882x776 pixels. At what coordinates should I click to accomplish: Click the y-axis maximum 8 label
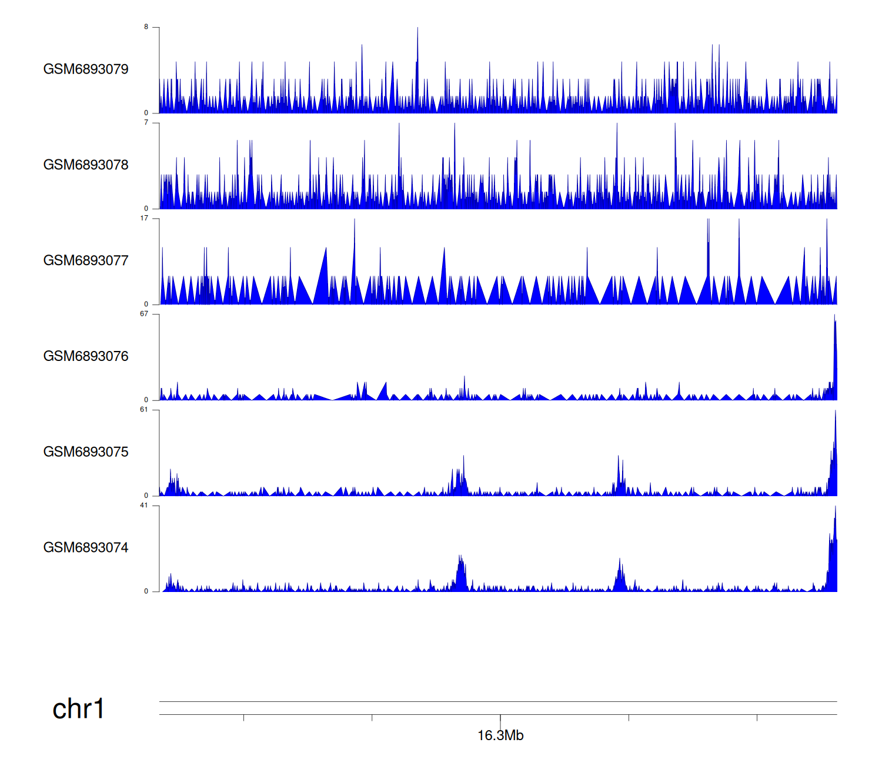click(x=146, y=27)
